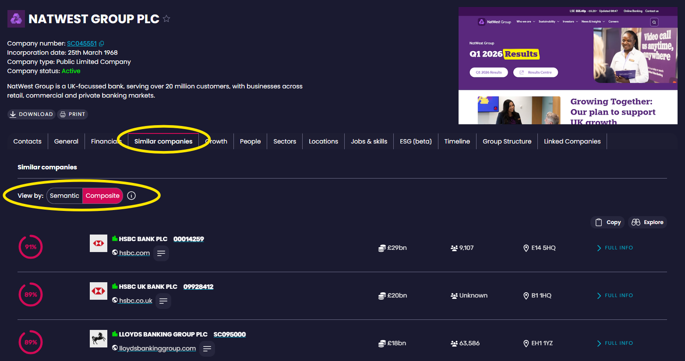
Task: Open the Growth tab
Action: click(216, 141)
